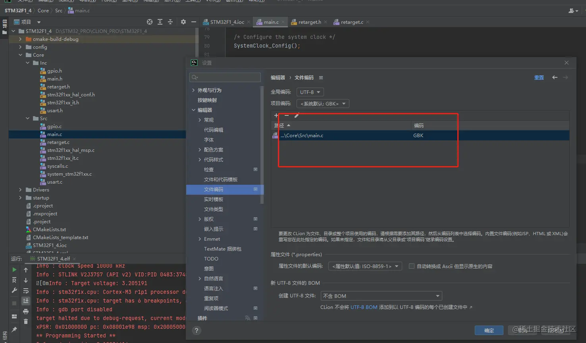Close the STM32F1_4.ioc editor tab
This screenshot has width=586, height=343.
[x=249, y=22]
